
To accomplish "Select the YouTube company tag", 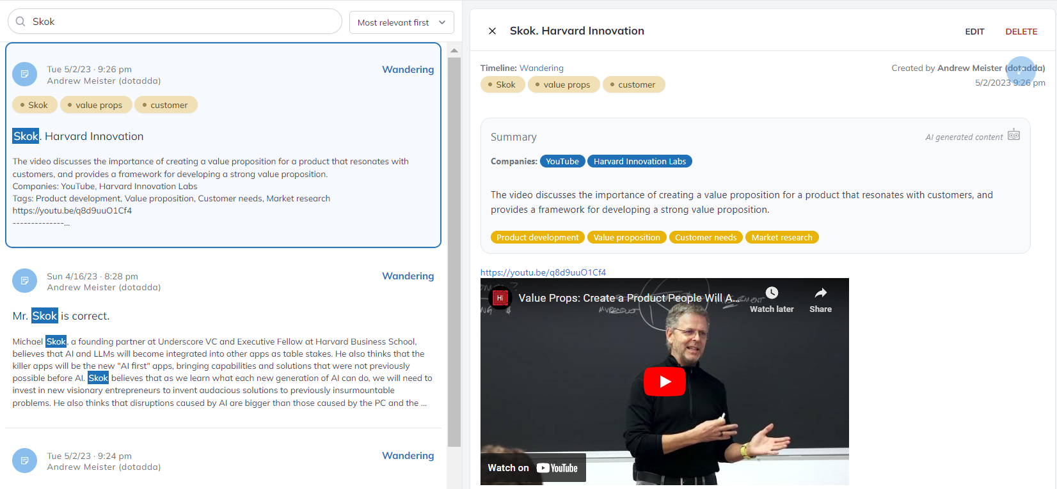I will (x=562, y=161).
